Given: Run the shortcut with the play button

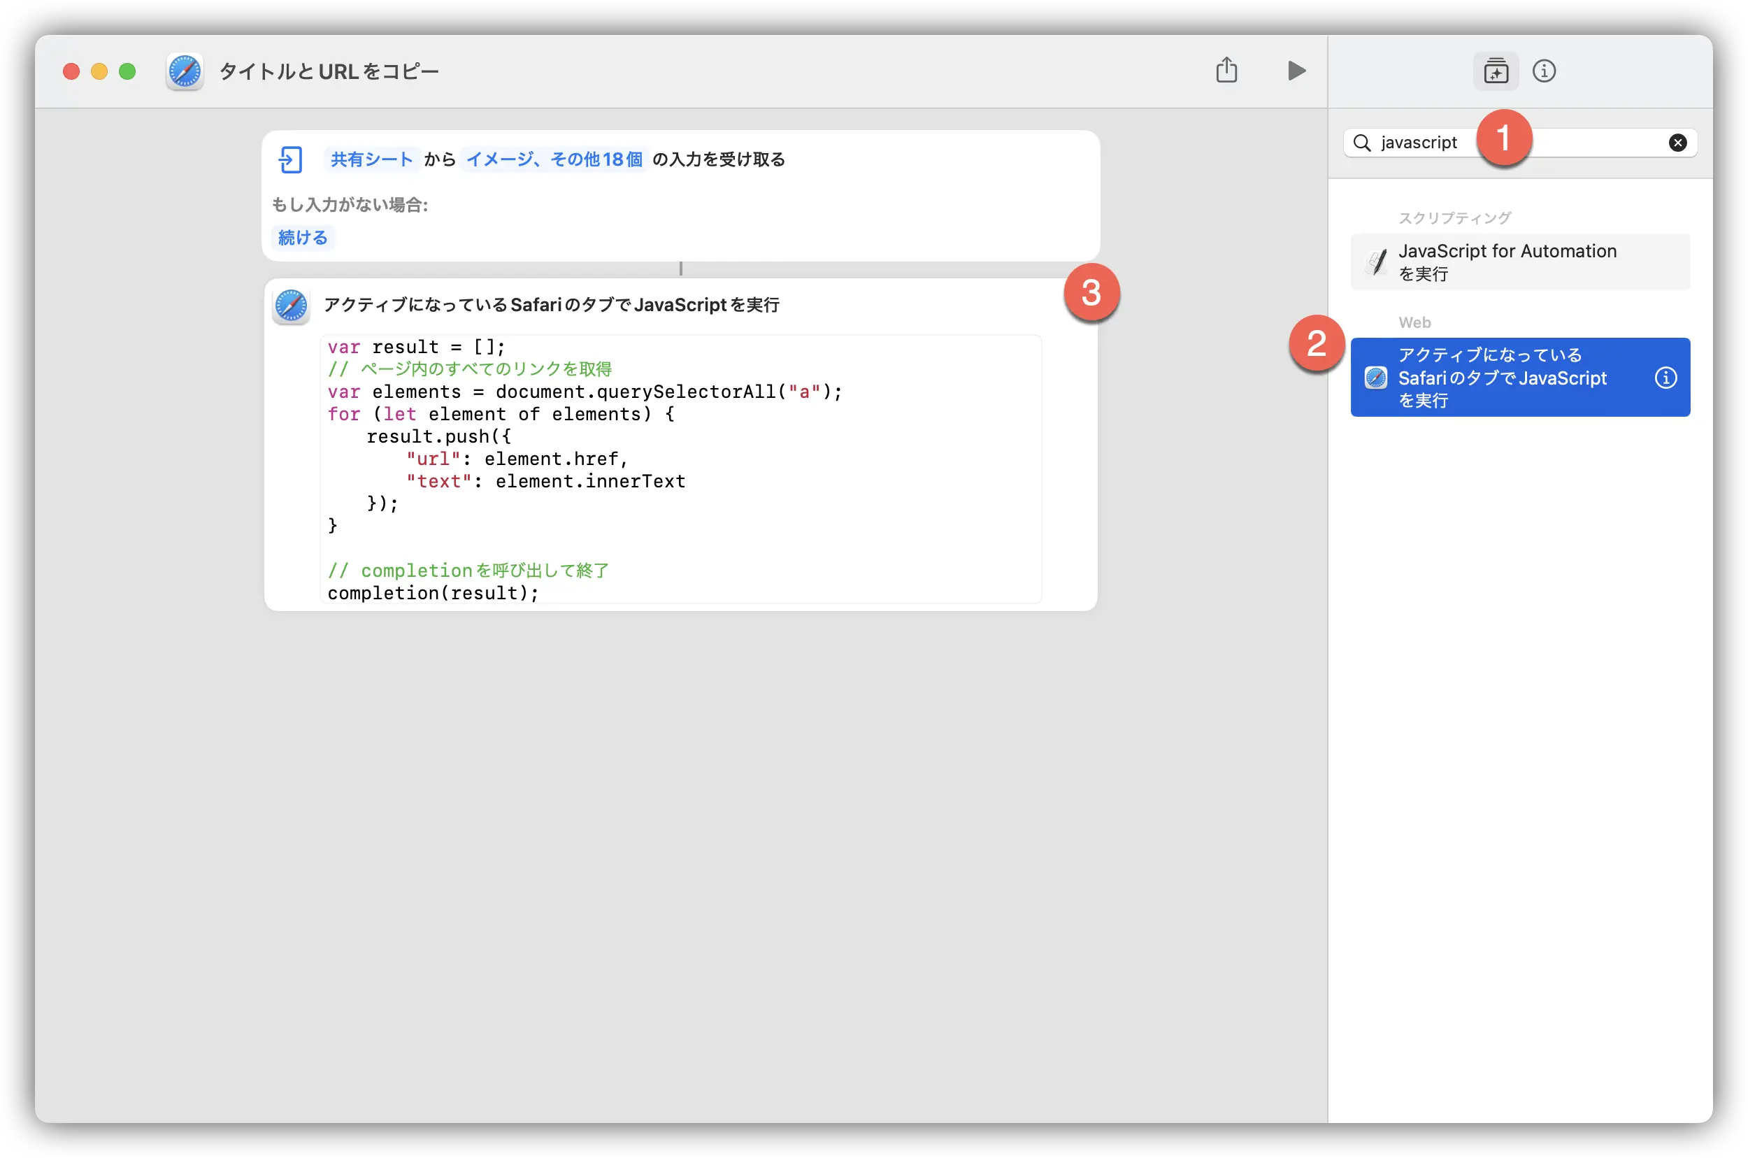Looking at the screenshot, I should (x=1296, y=71).
